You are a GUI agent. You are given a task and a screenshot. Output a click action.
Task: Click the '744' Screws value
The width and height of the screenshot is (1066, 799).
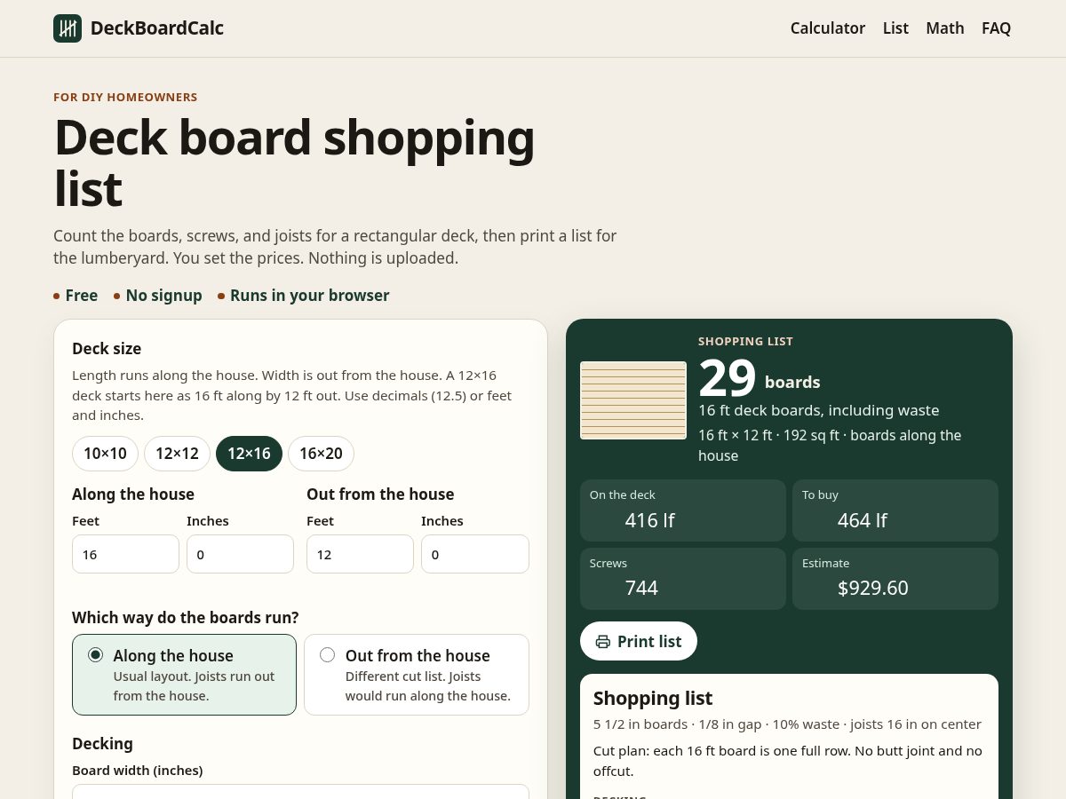click(x=641, y=588)
